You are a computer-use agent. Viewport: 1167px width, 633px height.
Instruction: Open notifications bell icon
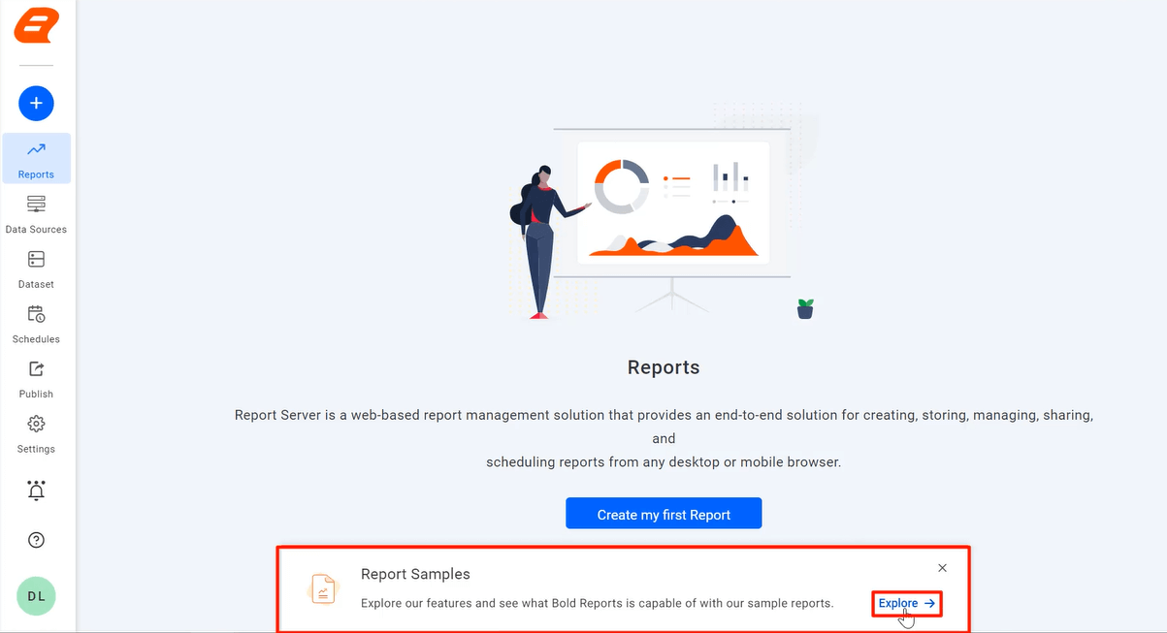(x=36, y=490)
